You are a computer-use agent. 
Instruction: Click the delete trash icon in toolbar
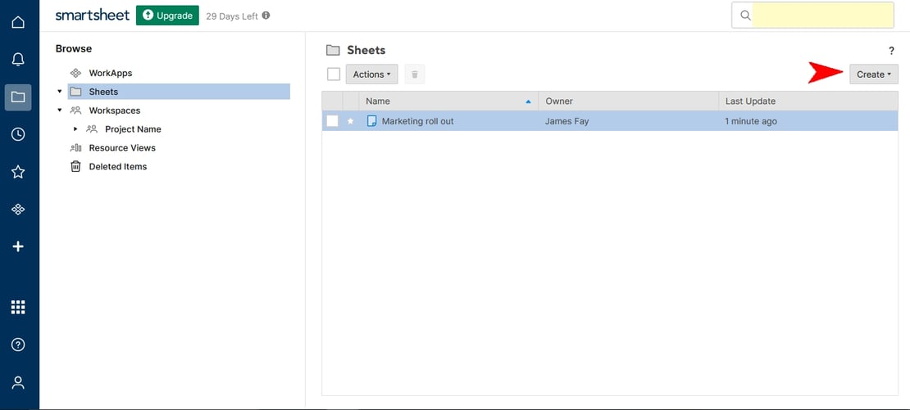click(x=415, y=74)
